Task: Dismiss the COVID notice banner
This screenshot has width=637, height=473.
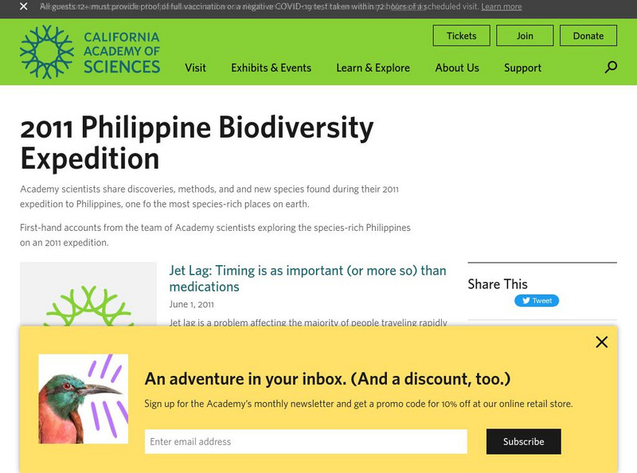Action: pos(24,6)
